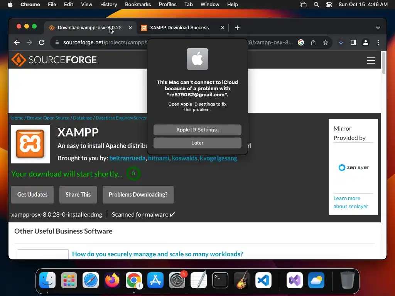Open the bitnami contributor link
This screenshot has width=395, height=296.
coord(159,158)
